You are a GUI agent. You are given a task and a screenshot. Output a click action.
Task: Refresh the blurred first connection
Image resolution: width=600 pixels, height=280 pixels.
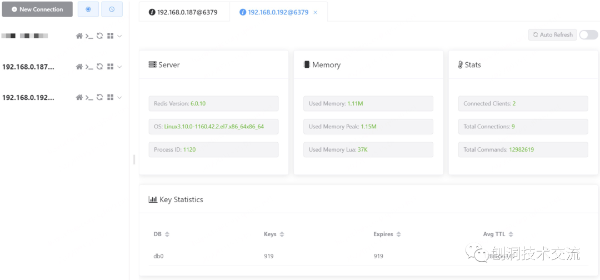pyautogui.click(x=99, y=36)
